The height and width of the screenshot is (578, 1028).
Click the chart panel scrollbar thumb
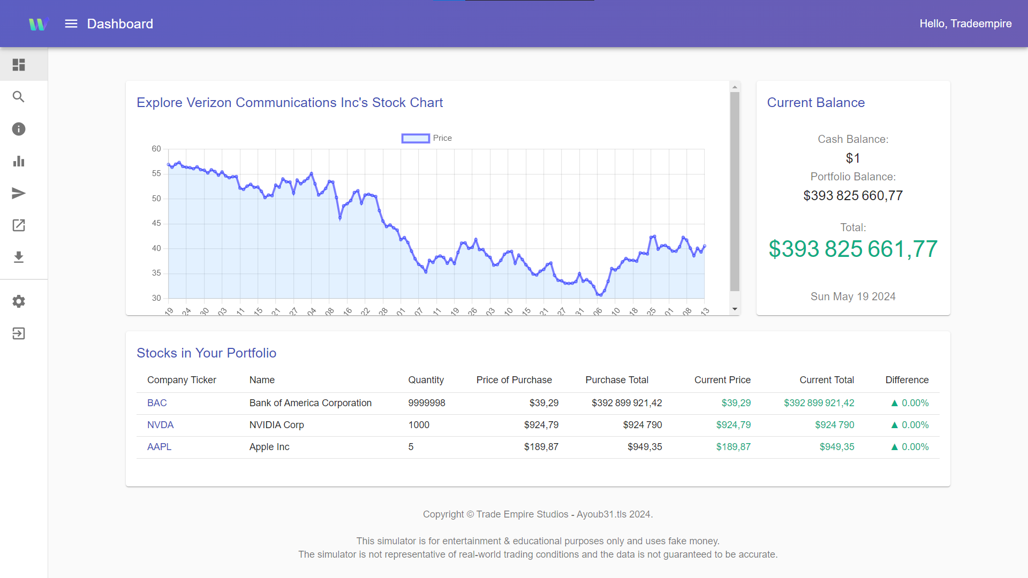[735, 192]
